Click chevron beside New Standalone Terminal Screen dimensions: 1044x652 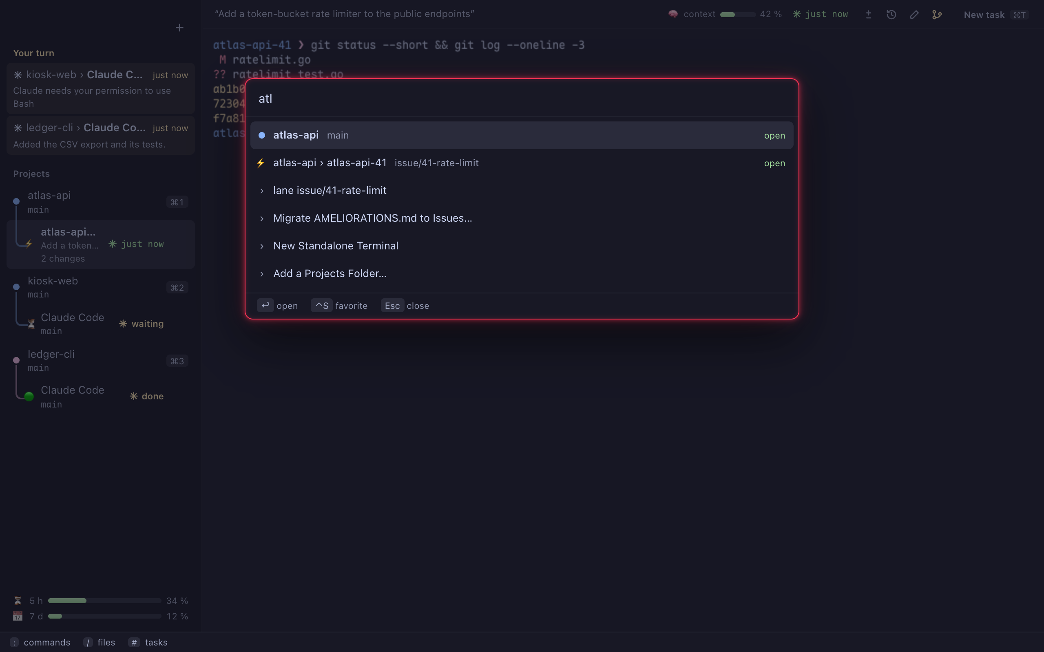[261, 246]
